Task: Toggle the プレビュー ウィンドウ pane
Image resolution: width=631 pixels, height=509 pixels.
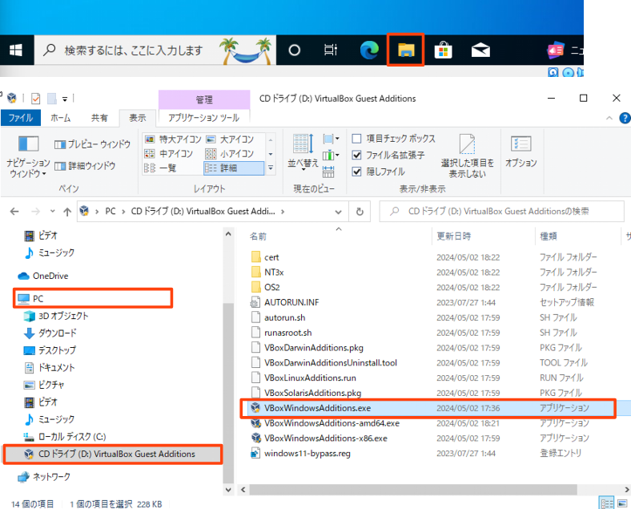Action: (92, 144)
